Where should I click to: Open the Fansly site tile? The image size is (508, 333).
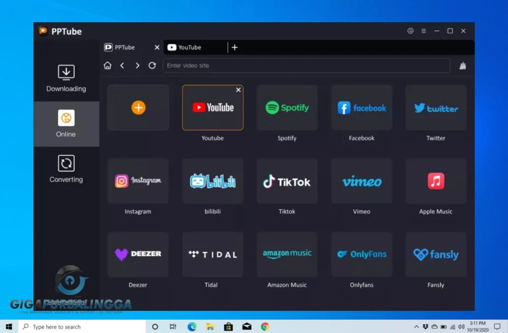(x=436, y=255)
